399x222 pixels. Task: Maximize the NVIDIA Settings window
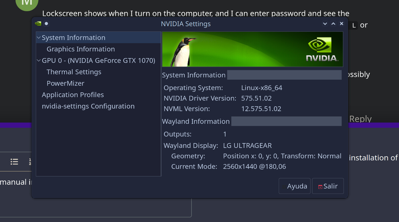coord(333,24)
